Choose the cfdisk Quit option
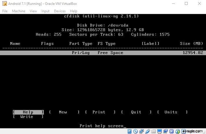 tap(136, 112)
